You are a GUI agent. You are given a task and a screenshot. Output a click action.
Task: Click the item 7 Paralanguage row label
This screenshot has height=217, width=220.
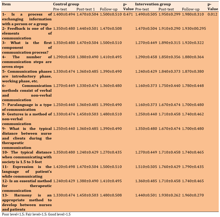(x=27, y=107)
